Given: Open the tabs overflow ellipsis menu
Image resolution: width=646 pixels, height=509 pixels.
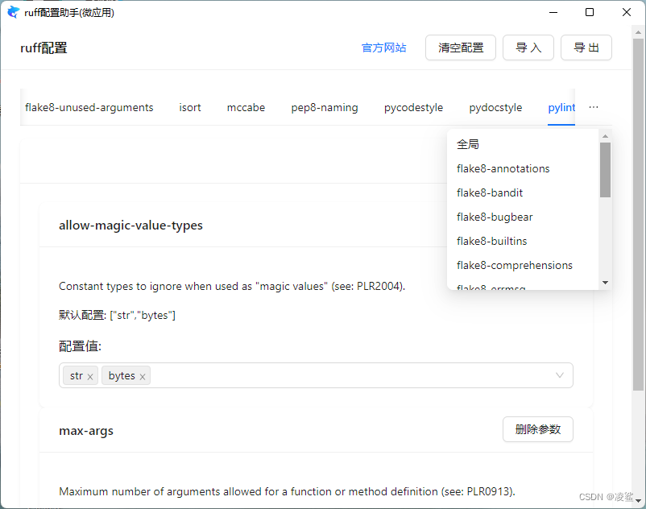Looking at the screenshot, I should point(594,107).
